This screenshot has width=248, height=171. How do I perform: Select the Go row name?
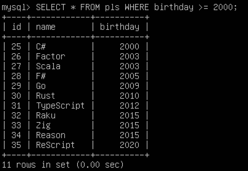[41, 86]
